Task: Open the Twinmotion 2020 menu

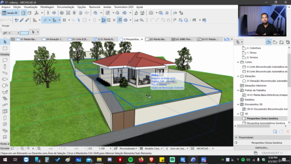Action: point(124,7)
